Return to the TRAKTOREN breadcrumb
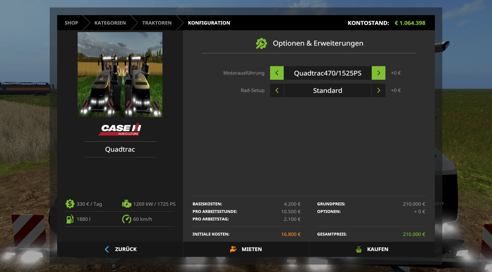The image size is (492, 272). click(157, 23)
